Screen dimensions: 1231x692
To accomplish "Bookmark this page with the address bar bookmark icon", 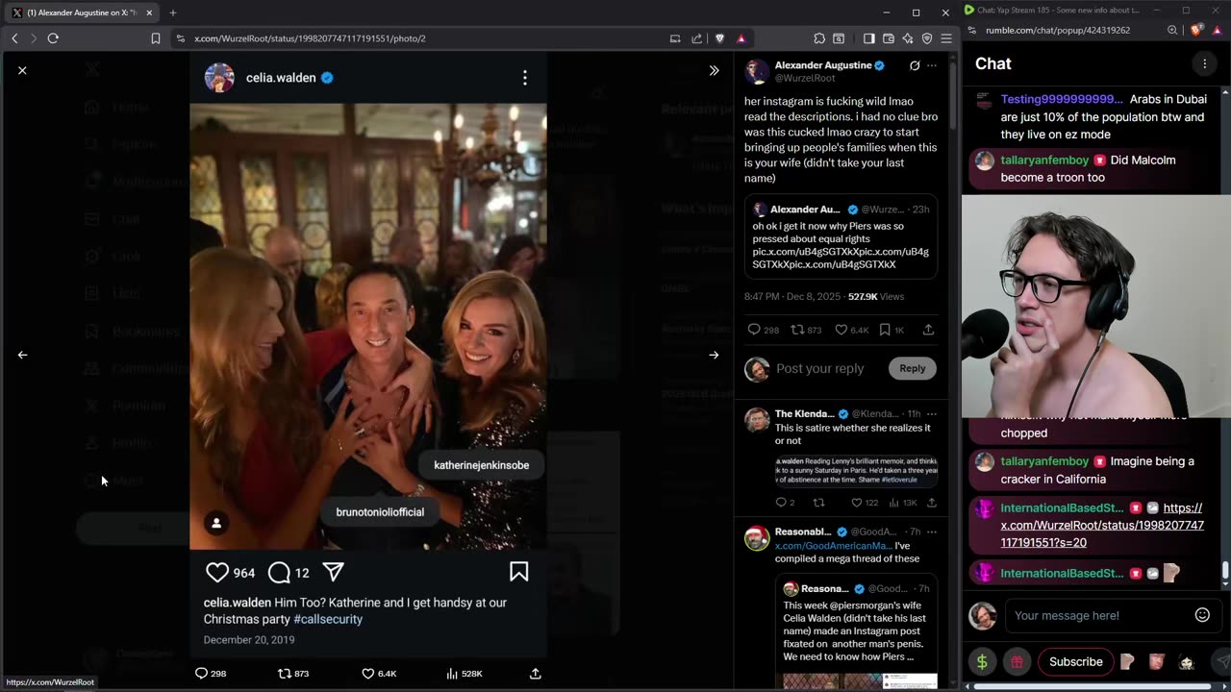I will pos(156,38).
